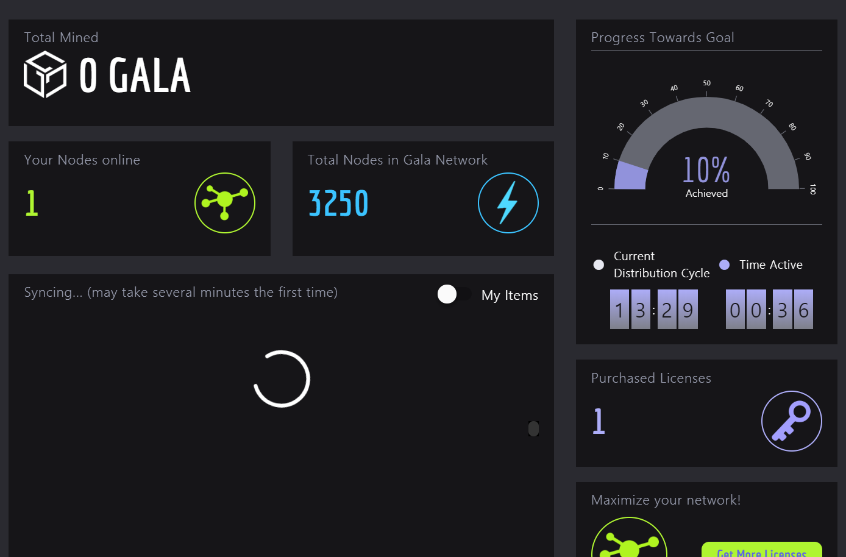Screen dimensions: 846x557
Task: Click the Current Distribution Cycle legend dot
Action: coord(599,264)
